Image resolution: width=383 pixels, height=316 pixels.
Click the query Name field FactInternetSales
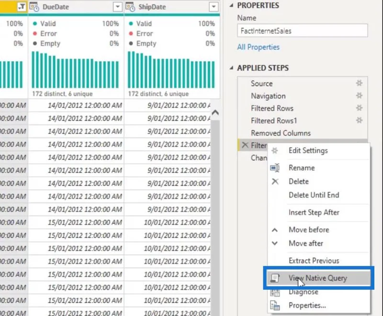[303, 31]
